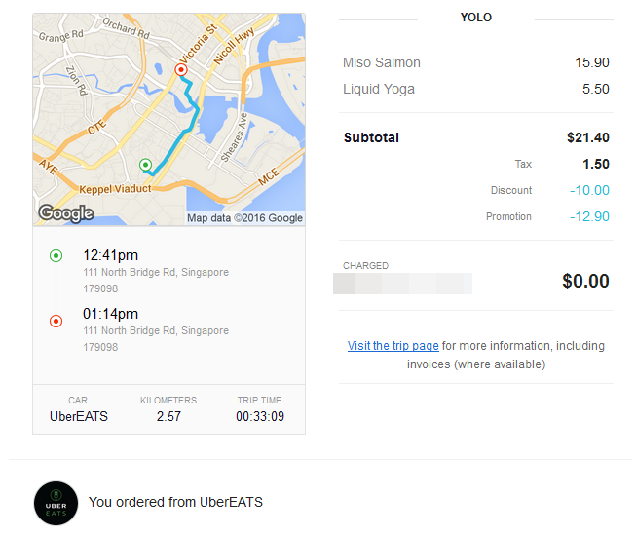Open the Visit the trip page link
Screen dimensions: 636x537
coord(393,346)
